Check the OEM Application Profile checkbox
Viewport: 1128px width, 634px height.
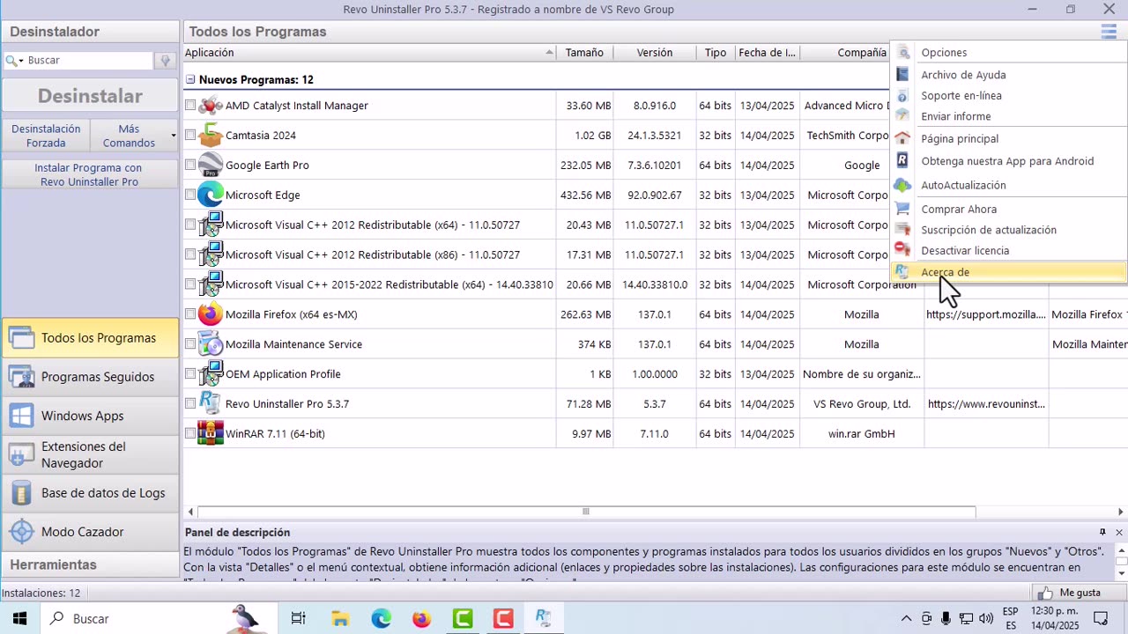190,374
